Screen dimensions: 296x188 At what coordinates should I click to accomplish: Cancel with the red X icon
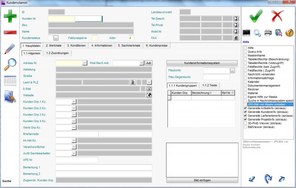277,16
